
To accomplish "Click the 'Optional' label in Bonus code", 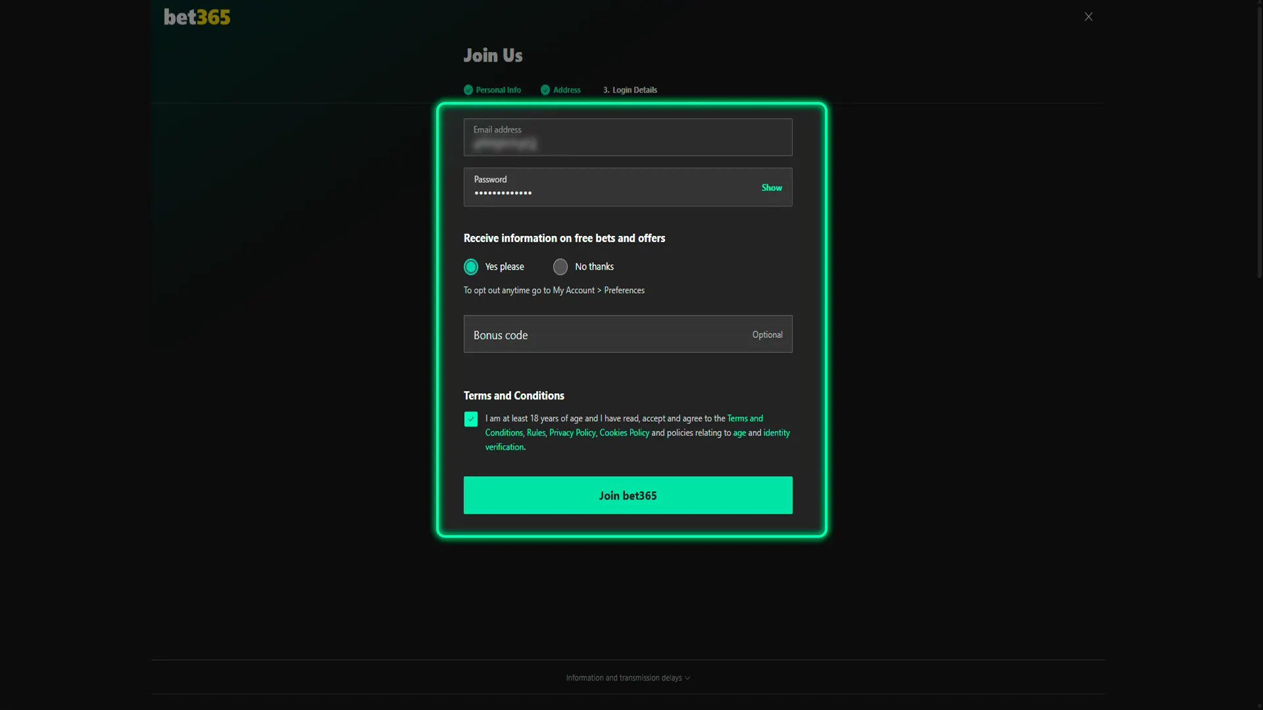I will (767, 335).
